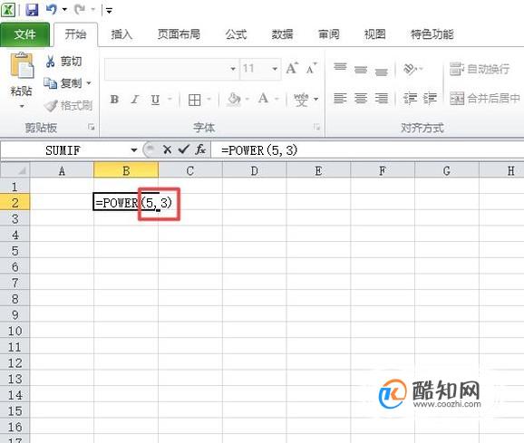Screen dimensions: 524x443
Task: Click the Insert Function fx icon
Action: coord(200,149)
